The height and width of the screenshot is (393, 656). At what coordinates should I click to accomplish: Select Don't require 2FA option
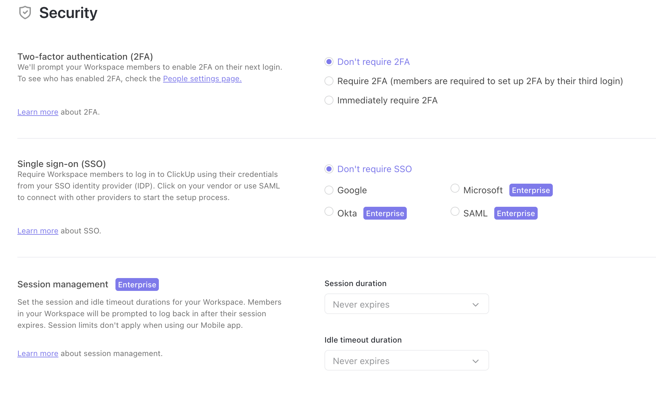click(329, 62)
